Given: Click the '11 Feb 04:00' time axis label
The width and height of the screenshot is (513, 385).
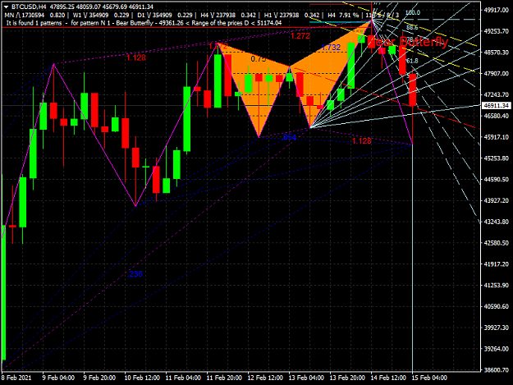Looking at the screenshot, I should click(x=183, y=378).
